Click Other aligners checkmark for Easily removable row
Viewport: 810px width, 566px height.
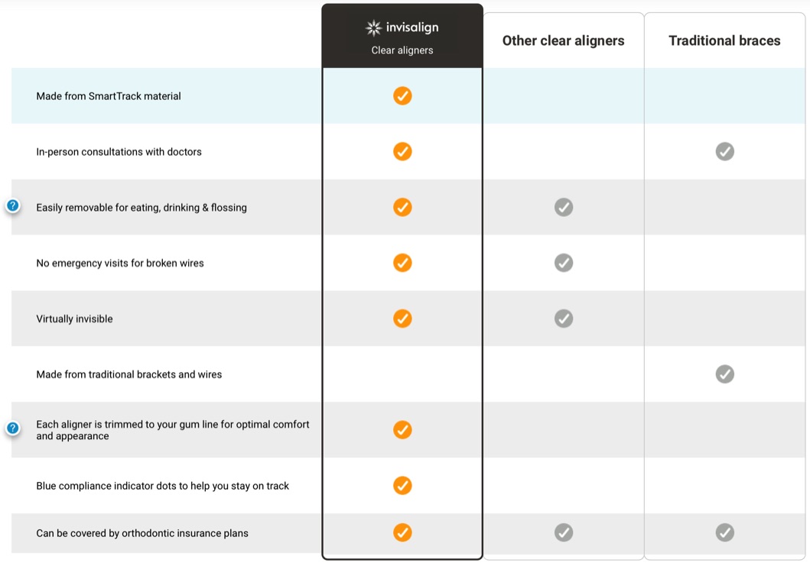tap(564, 208)
